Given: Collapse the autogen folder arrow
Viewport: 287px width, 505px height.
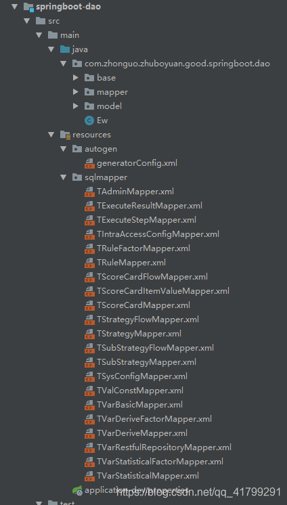Looking at the screenshot, I should (64, 148).
